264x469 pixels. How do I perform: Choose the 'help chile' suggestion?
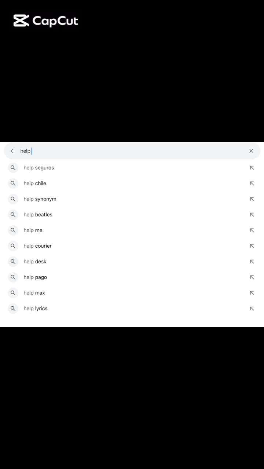[x=35, y=183]
